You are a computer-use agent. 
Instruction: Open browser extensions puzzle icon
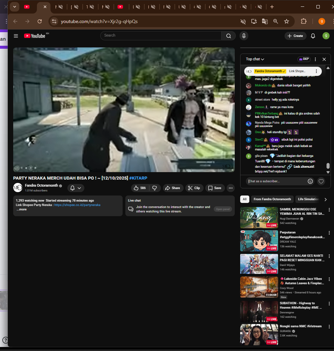point(304,21)
